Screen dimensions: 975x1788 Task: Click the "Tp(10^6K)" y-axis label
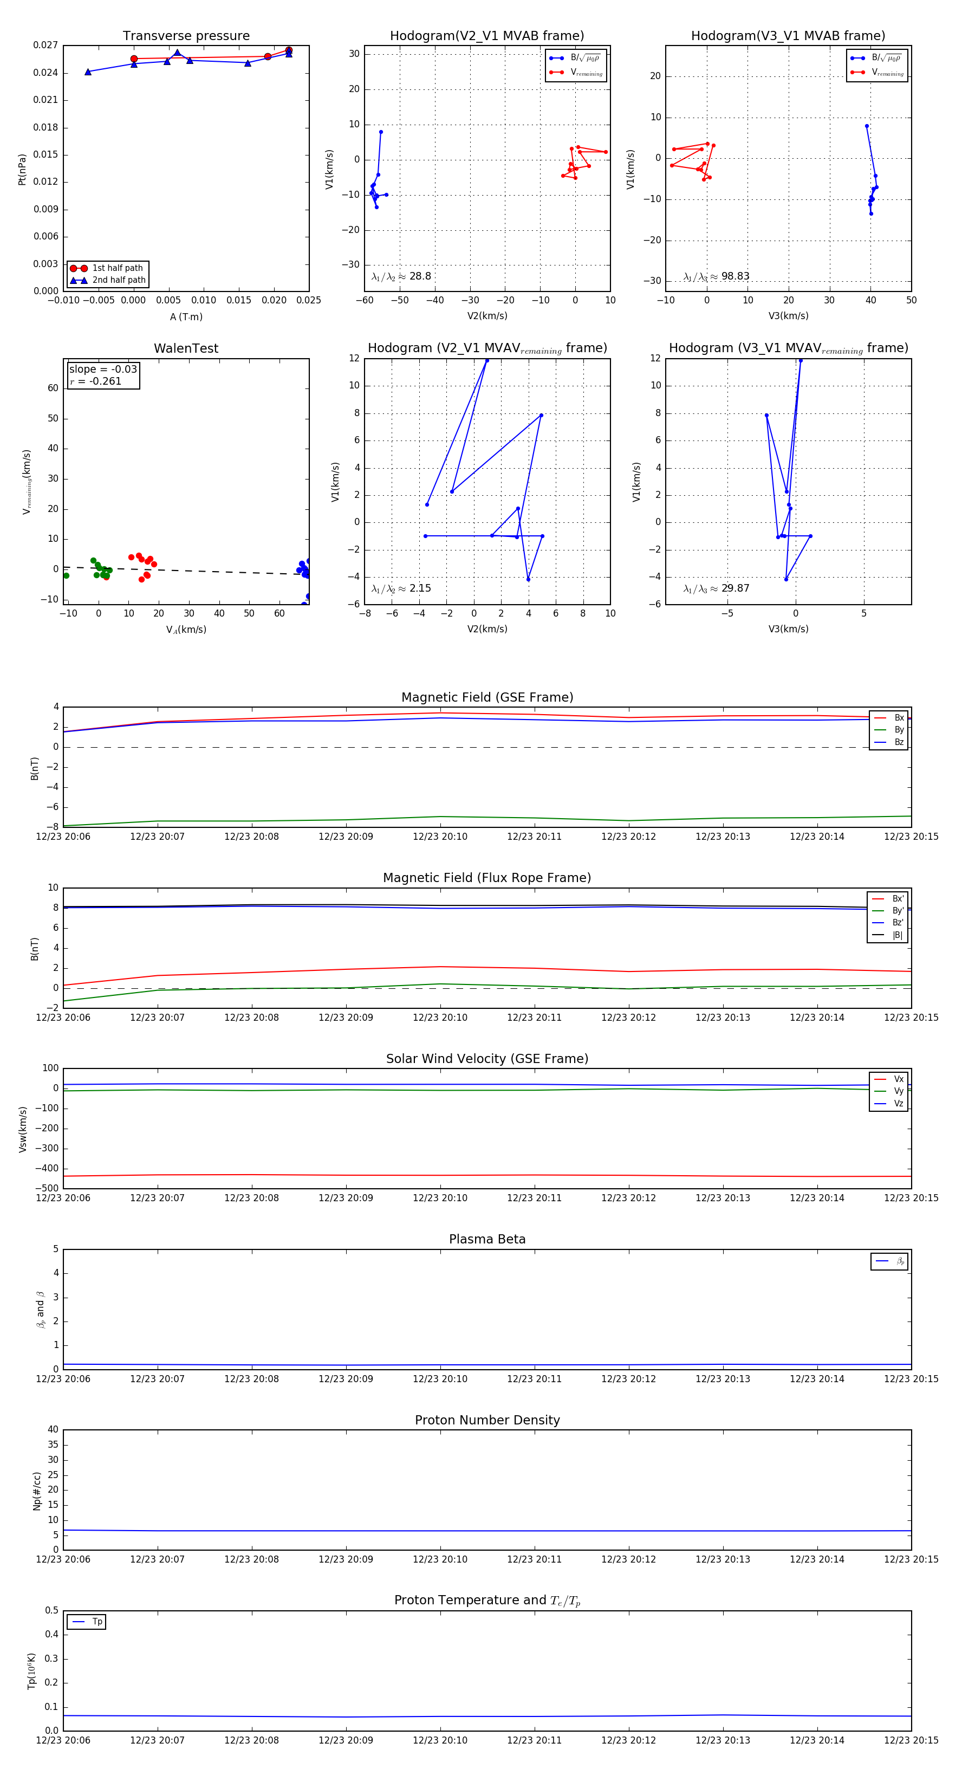31,1671
